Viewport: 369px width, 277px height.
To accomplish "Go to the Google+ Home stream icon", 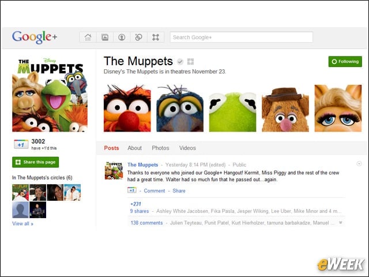I will tap(88, 37).
